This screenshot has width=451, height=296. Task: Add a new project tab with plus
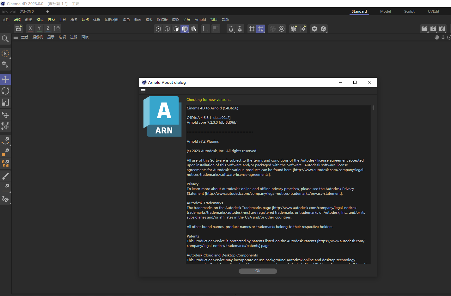48,12
